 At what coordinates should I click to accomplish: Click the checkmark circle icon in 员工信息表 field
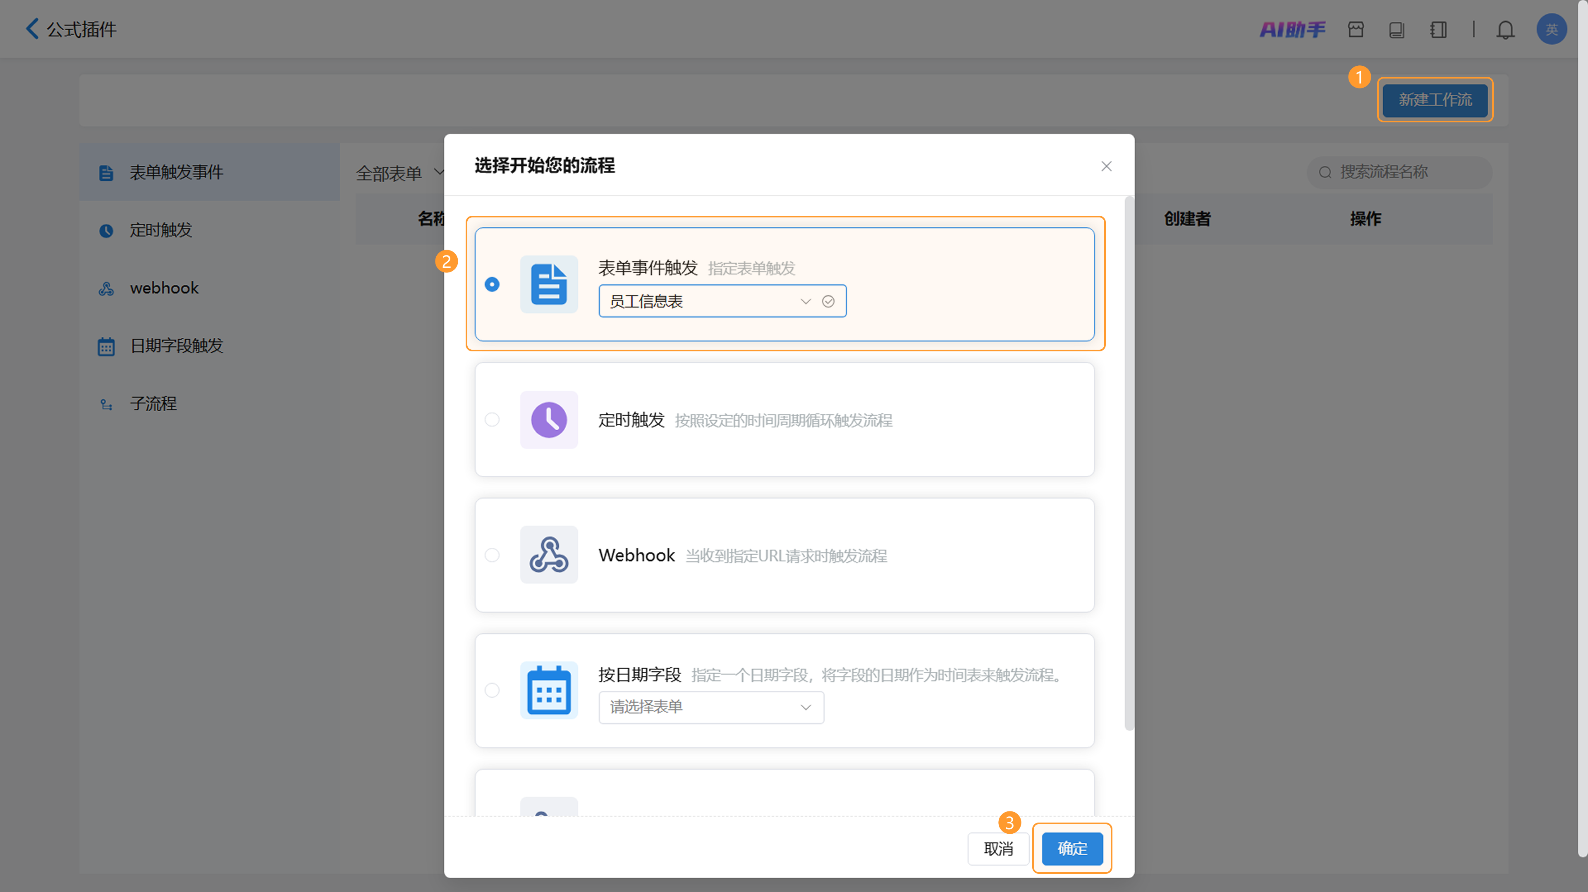(828, 301)
